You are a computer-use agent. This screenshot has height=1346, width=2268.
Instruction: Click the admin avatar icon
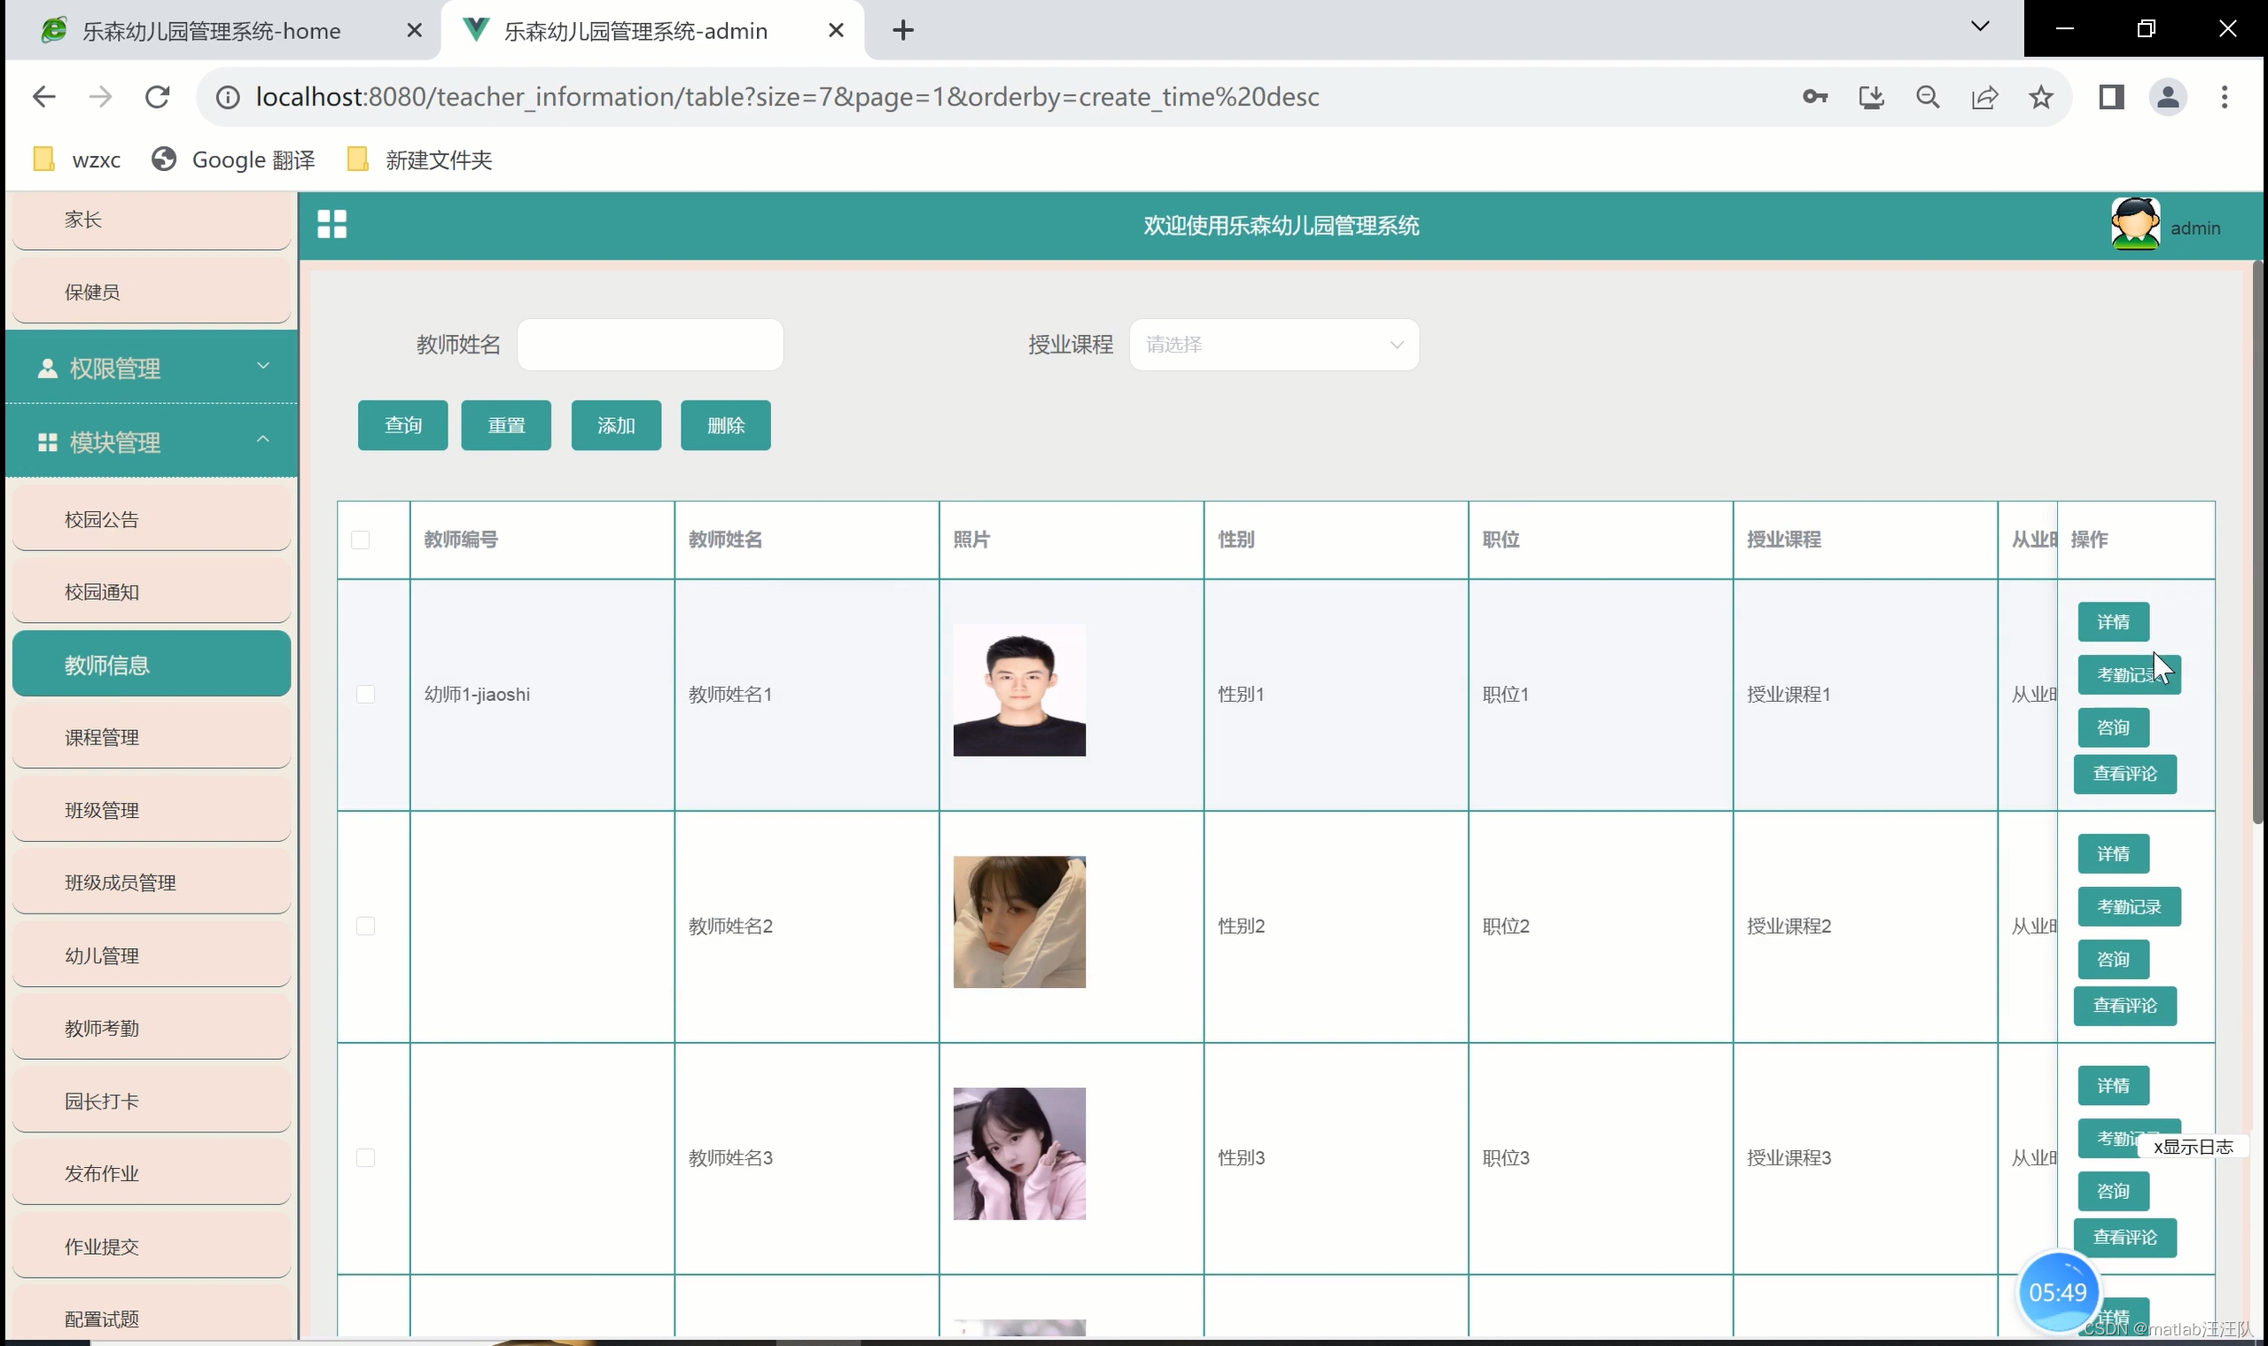point(2135,224)
